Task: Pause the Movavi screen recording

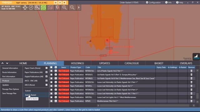Action: (60, 2)
